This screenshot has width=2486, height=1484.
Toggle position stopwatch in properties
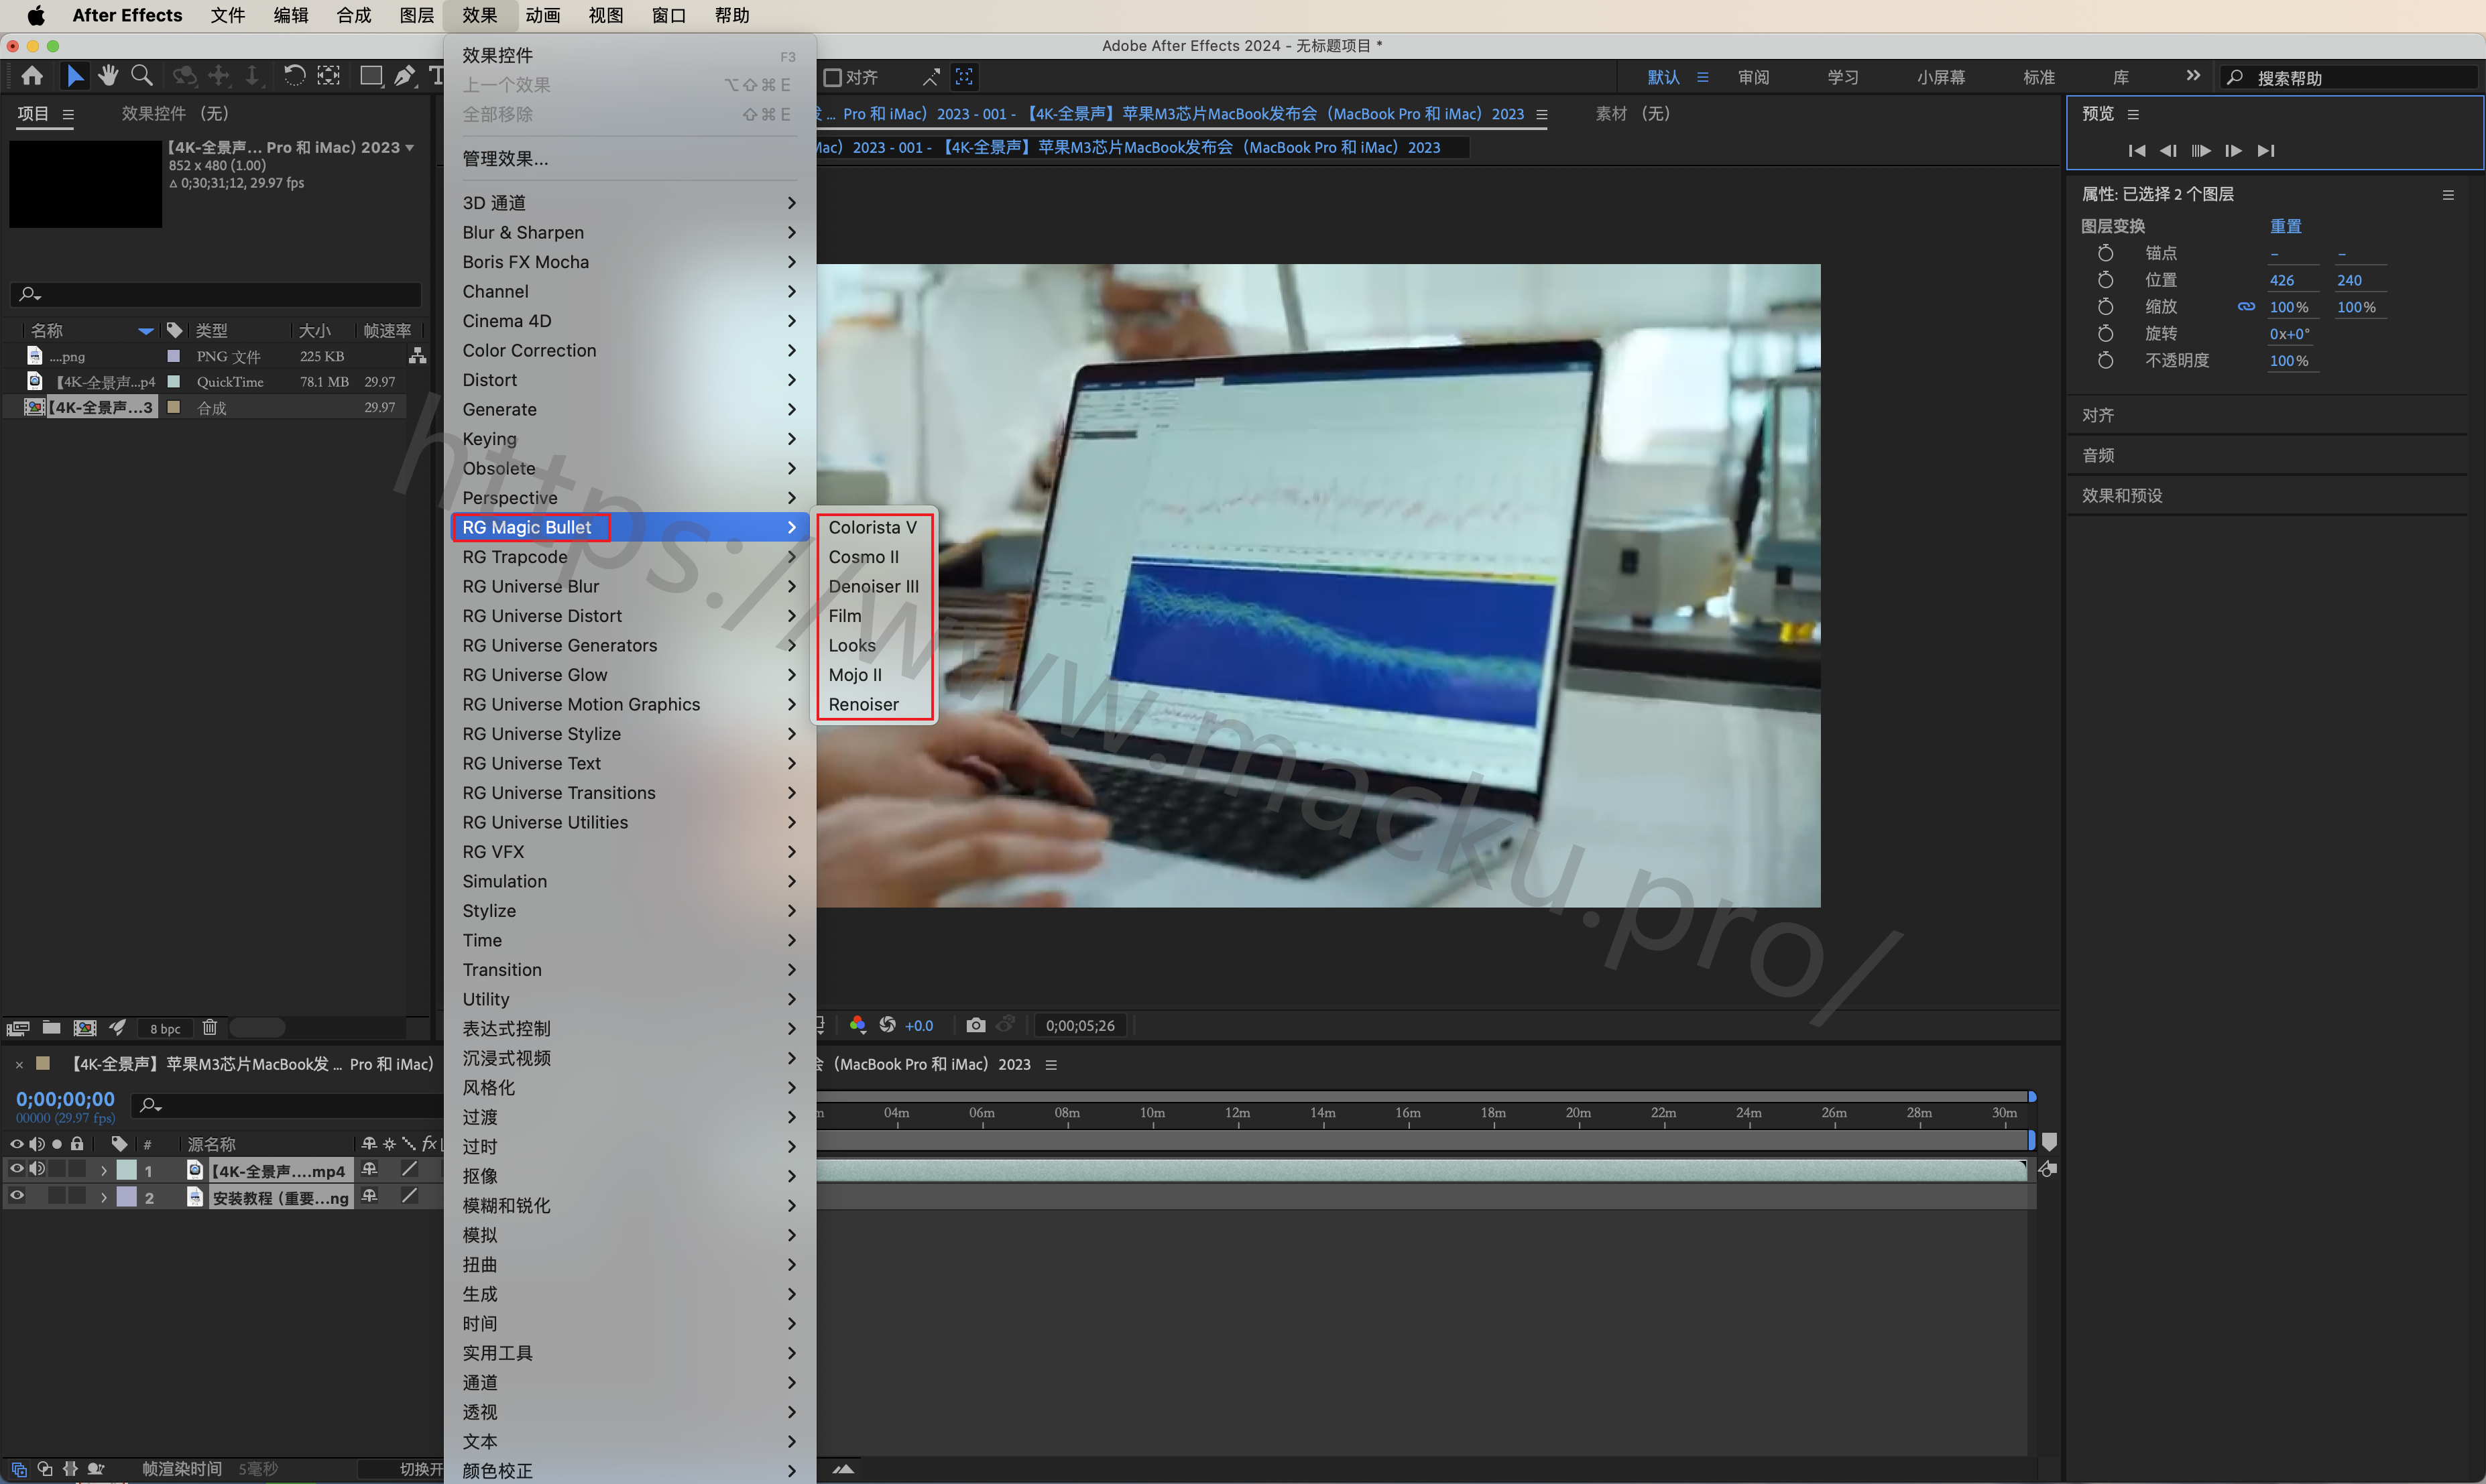(2105, 280)
